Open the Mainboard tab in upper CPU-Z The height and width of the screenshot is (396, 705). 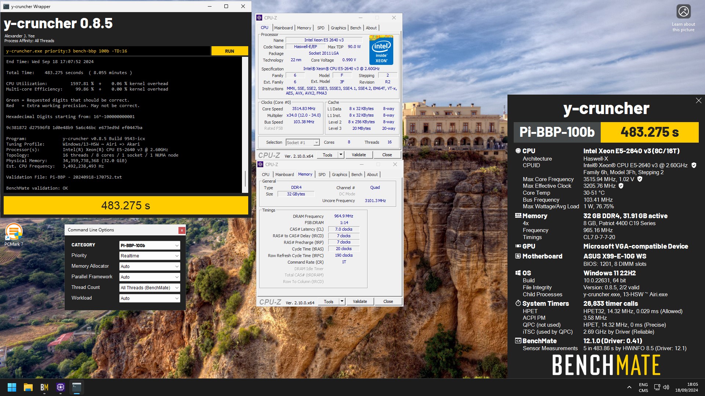[x=283, y=28]
